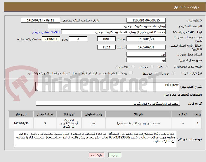Click the response deadline date 1405/04/21

(x=146, y=39)
